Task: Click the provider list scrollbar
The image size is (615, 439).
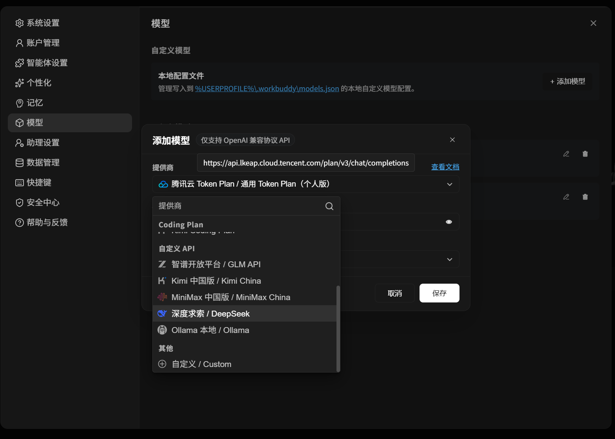Action: tap(338, 329)
